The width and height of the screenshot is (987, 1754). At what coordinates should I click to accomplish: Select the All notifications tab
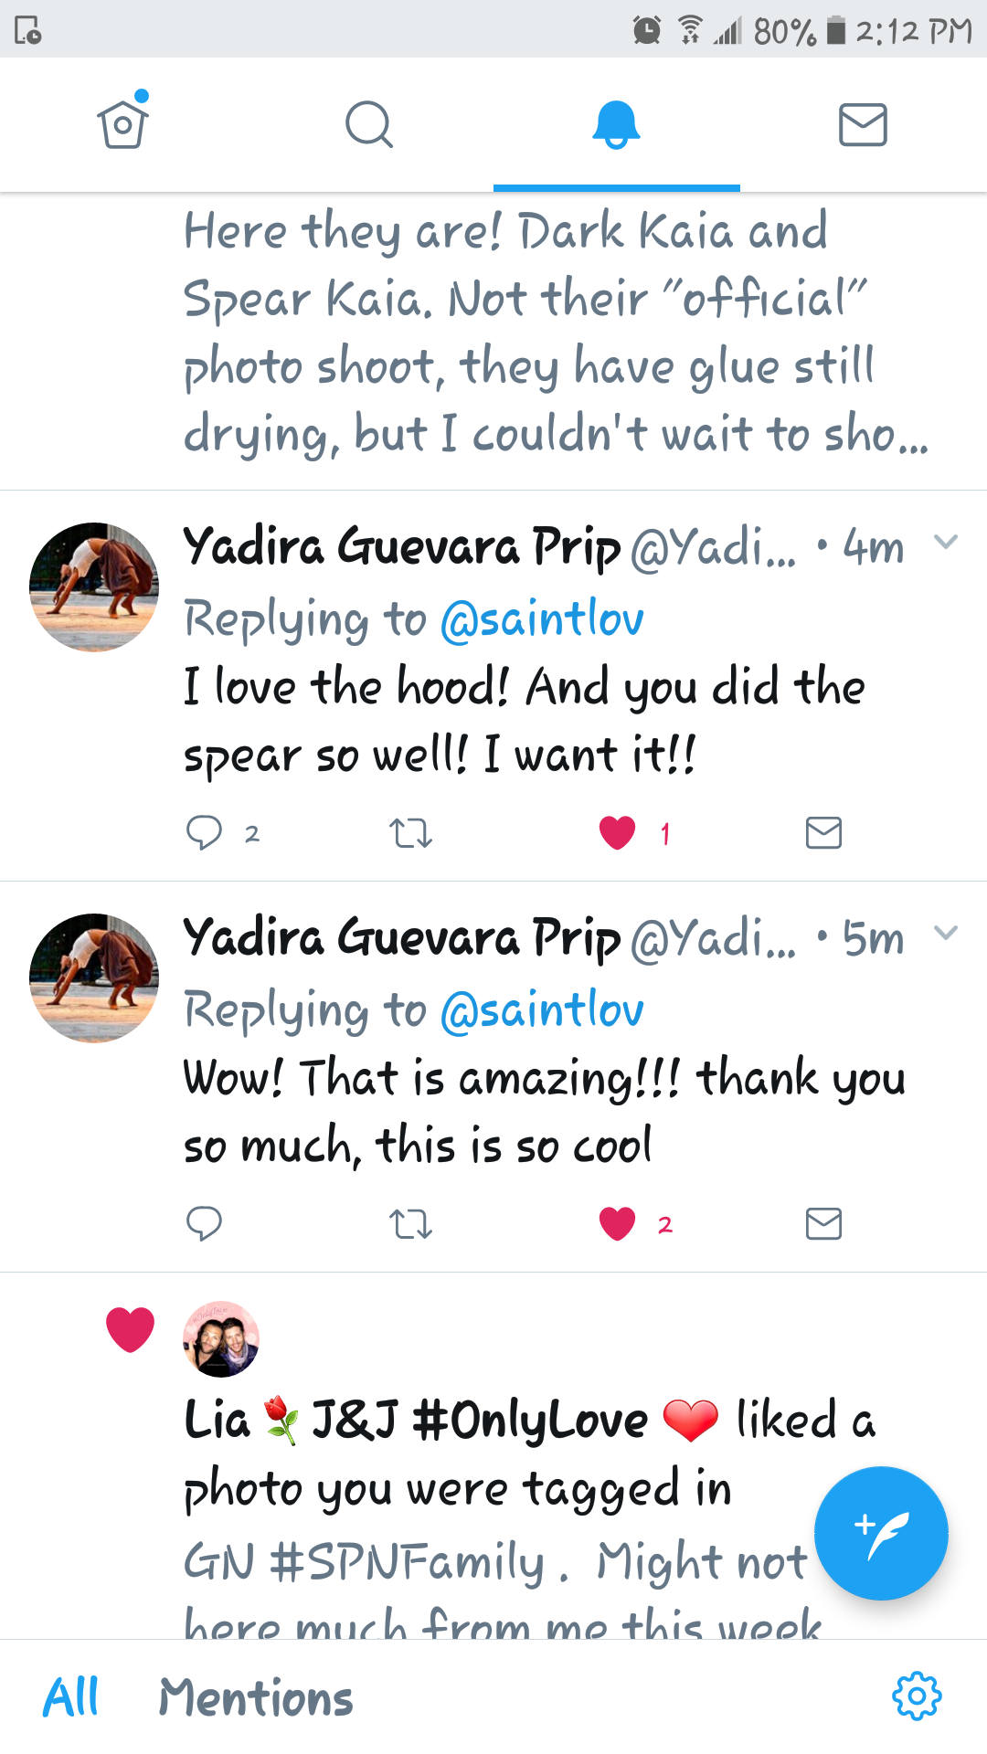tap(71, 1697)
